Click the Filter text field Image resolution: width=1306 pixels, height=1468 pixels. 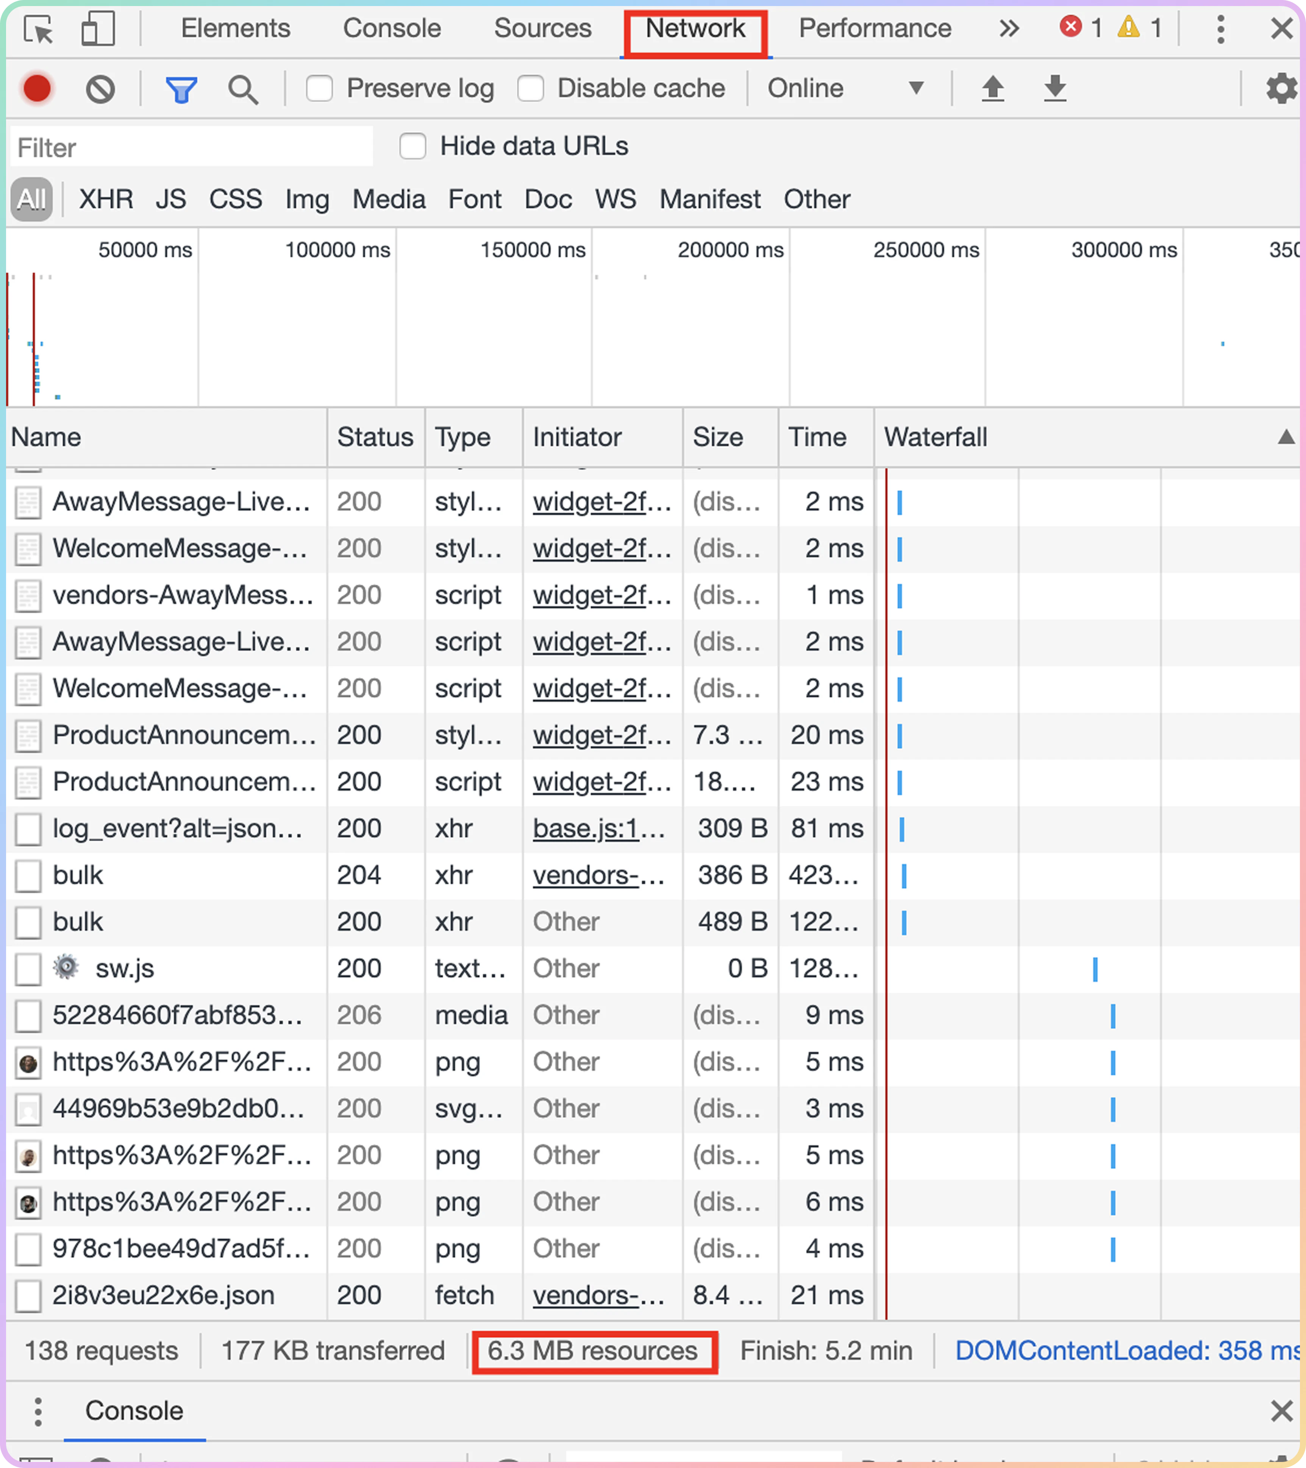point(191,148)
